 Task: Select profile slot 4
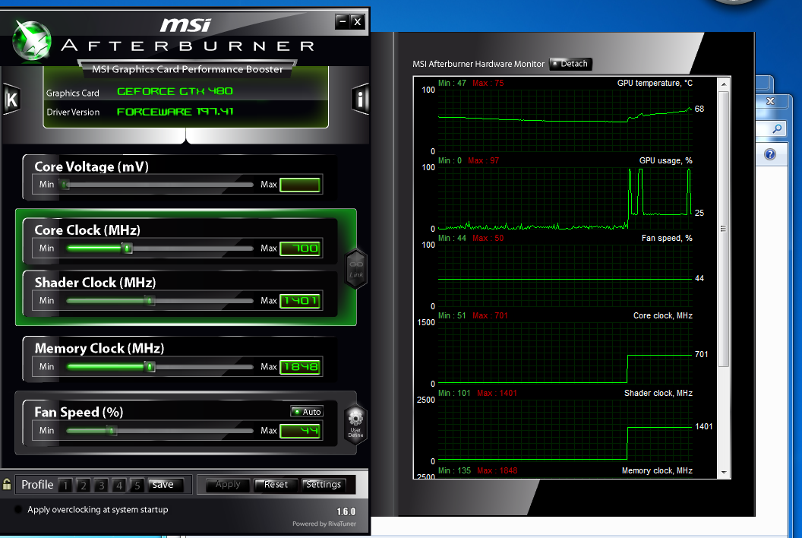click(119, 485)
